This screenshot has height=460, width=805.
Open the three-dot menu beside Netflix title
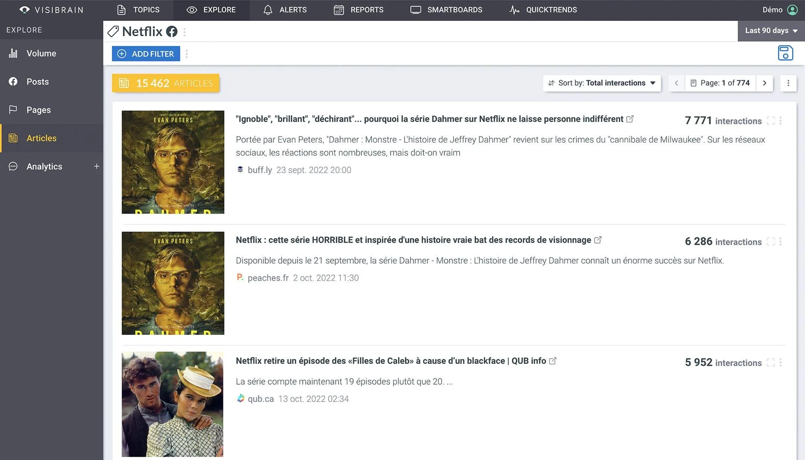tap(184, 32)
